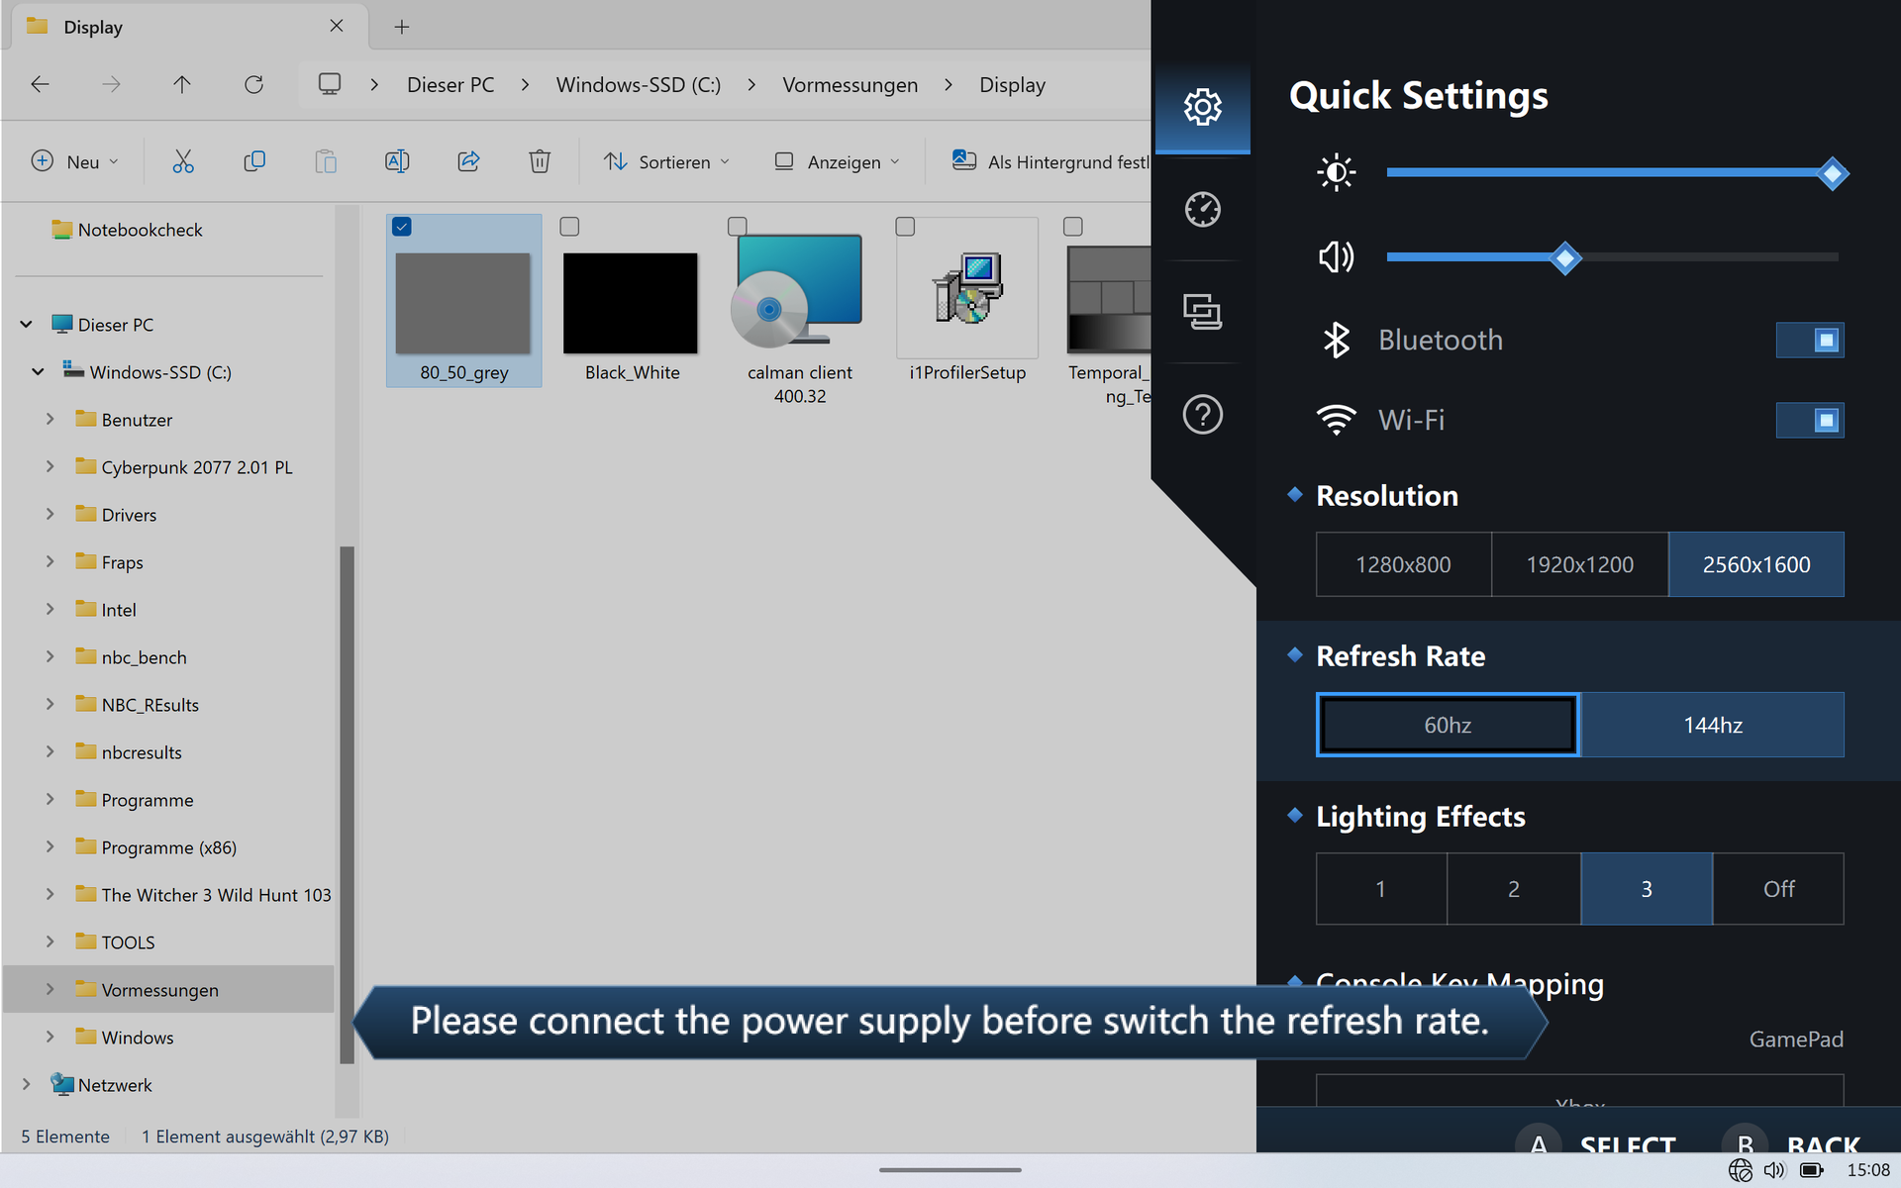Click the display screens sidebar icon
Viewport: 1901px width, 1188px height.
coord(1202,312)
